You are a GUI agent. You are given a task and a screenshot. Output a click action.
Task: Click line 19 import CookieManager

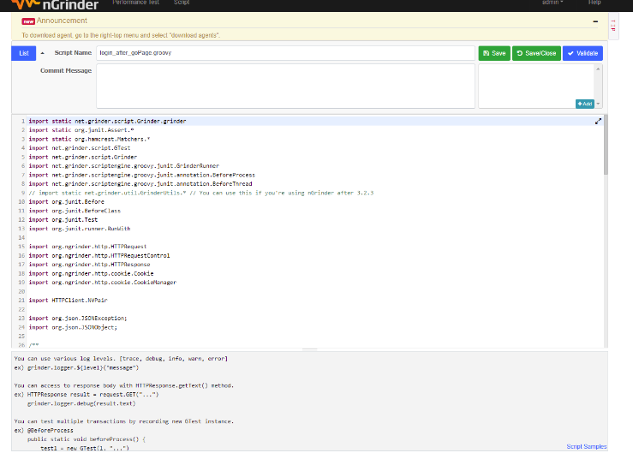click(103, 283)
